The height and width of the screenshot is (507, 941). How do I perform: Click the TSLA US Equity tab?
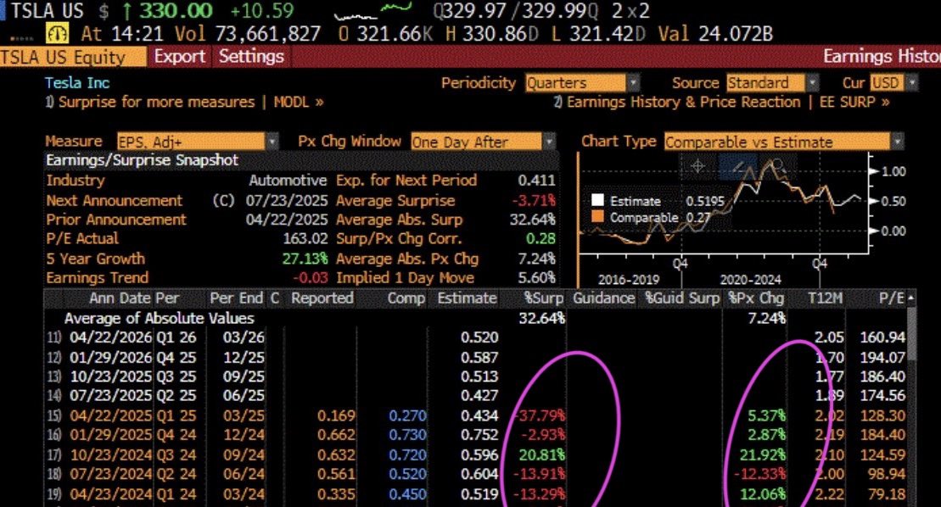(x=72, y=57)
